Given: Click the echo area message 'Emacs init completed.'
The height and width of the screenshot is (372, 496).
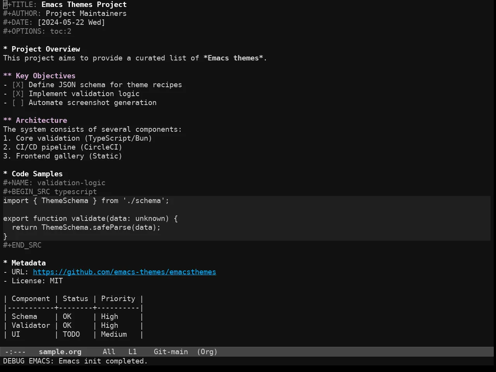Looking at the screenshot, I should 103,361.
